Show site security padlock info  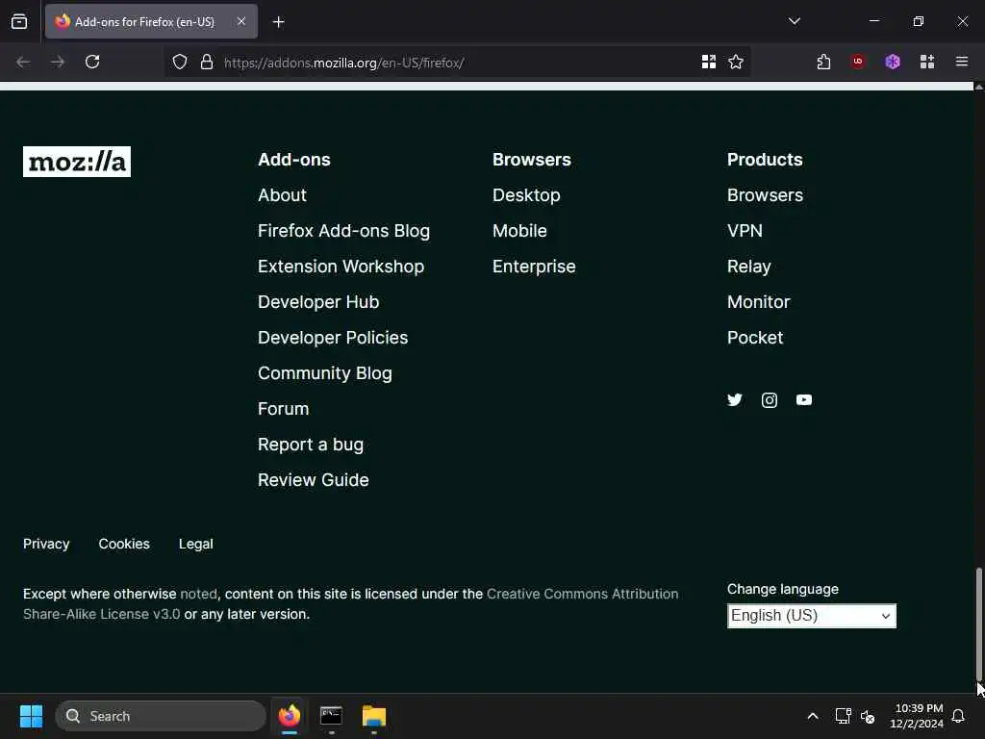207,63
